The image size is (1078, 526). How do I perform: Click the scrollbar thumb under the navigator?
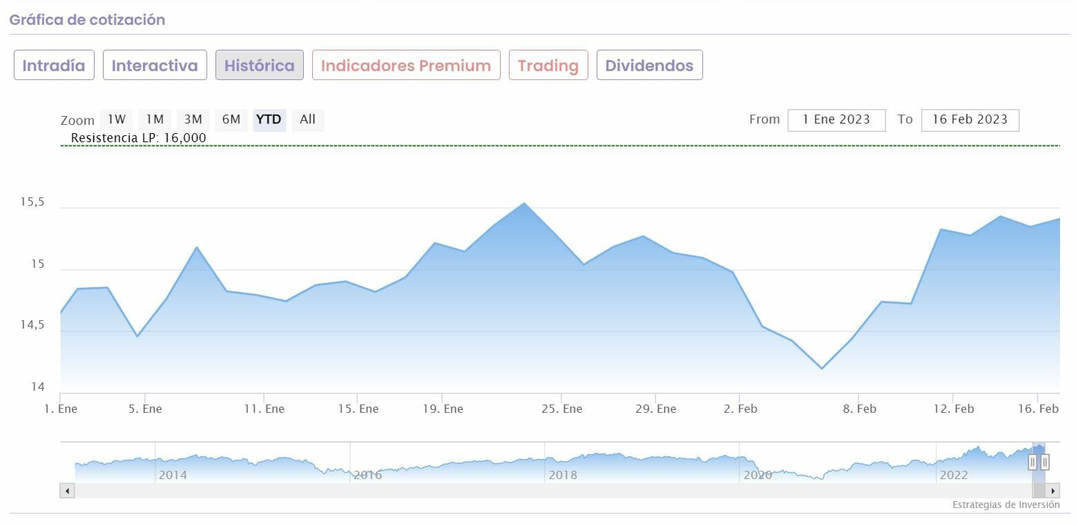[x=1039, y=491]
